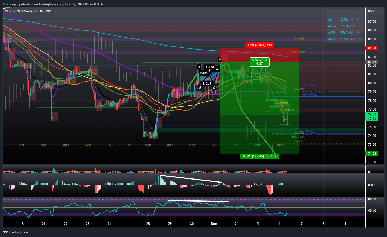Click the gray 82.37 price axis tag
387x237 pixels.
(372, 62)
